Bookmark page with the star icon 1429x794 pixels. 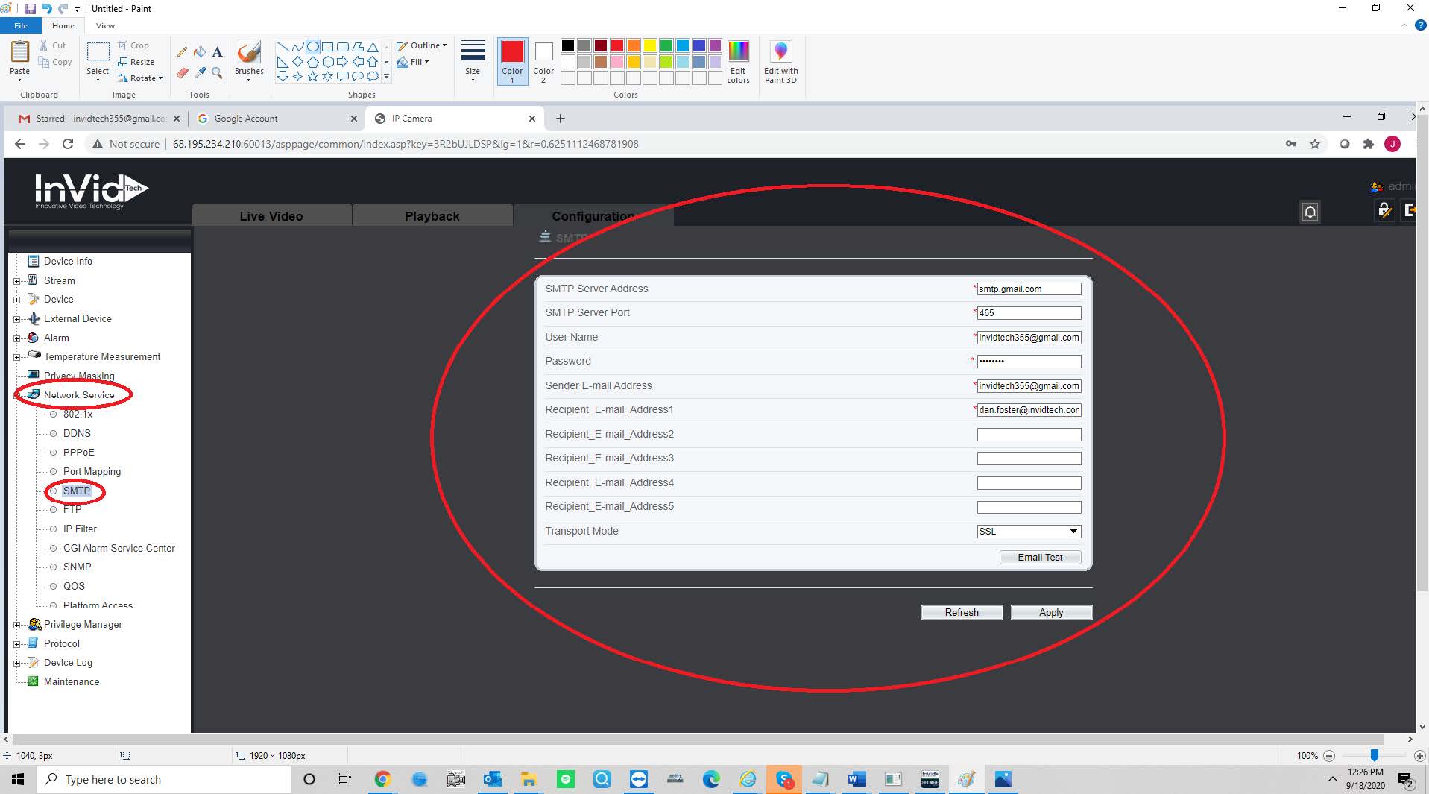[1315, 144]
